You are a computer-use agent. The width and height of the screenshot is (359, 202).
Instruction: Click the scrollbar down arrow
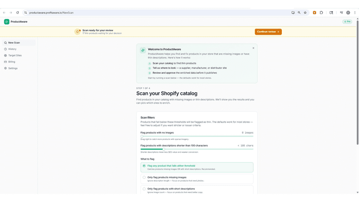pyautogui.click(x=357, y=192)
